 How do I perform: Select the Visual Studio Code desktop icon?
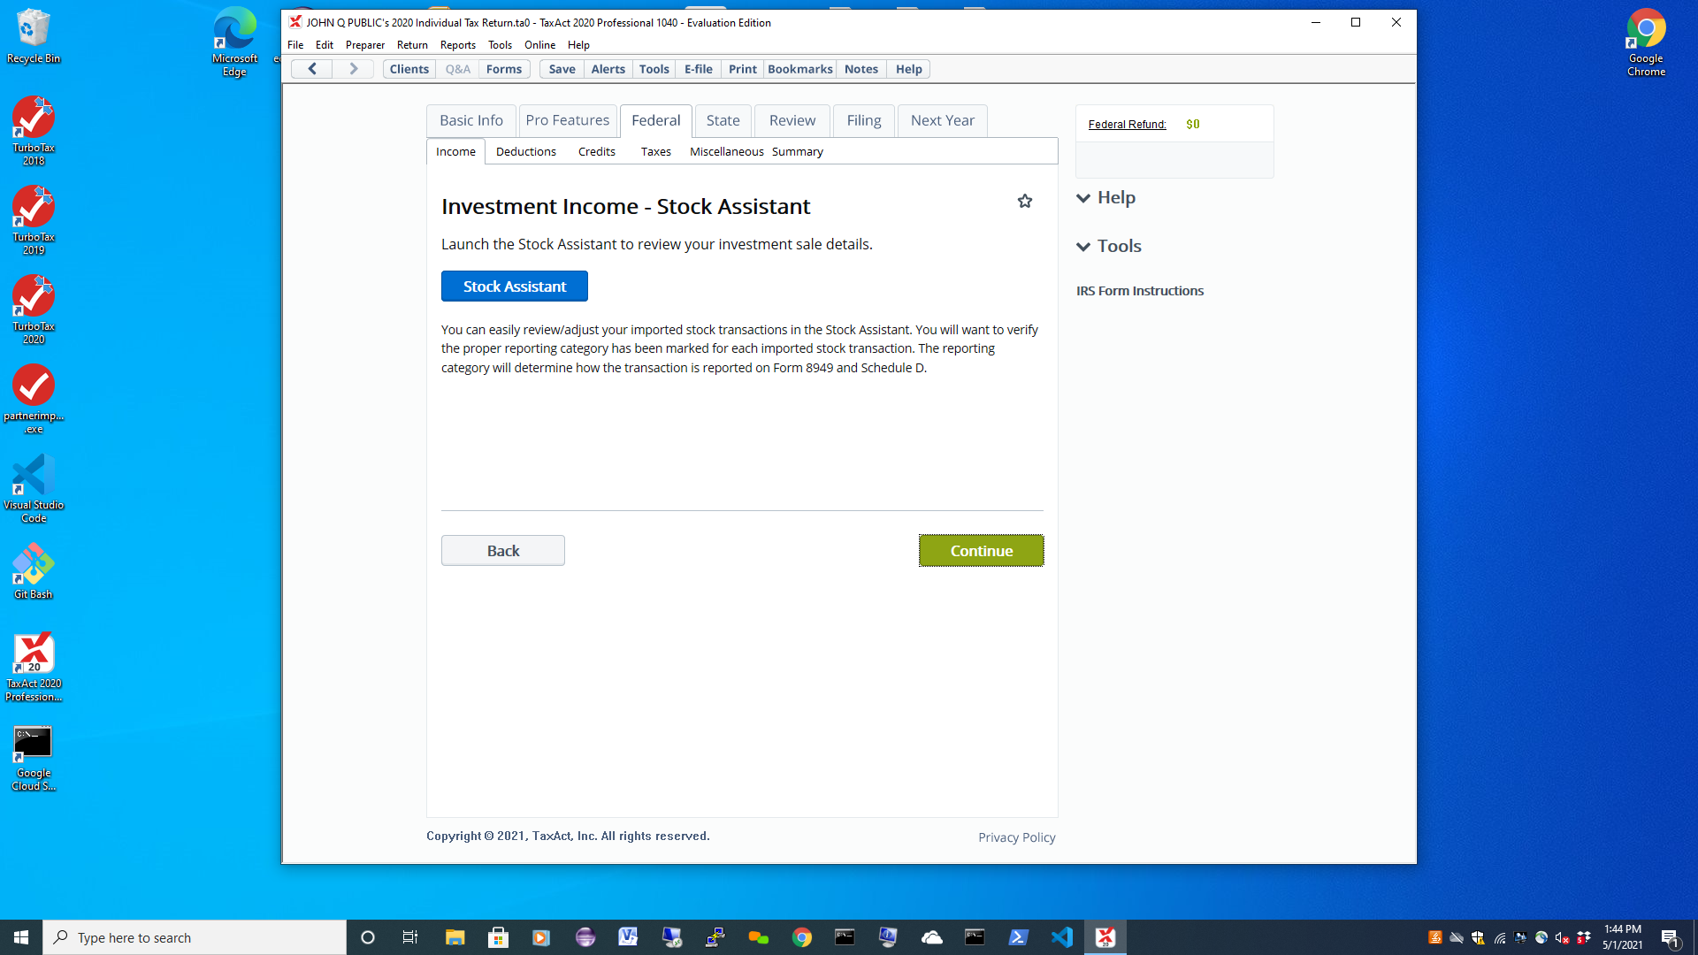[34, 489]
